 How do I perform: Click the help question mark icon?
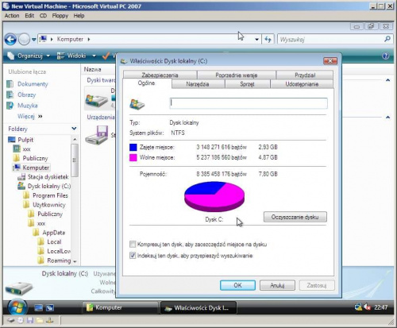point(386,56)
